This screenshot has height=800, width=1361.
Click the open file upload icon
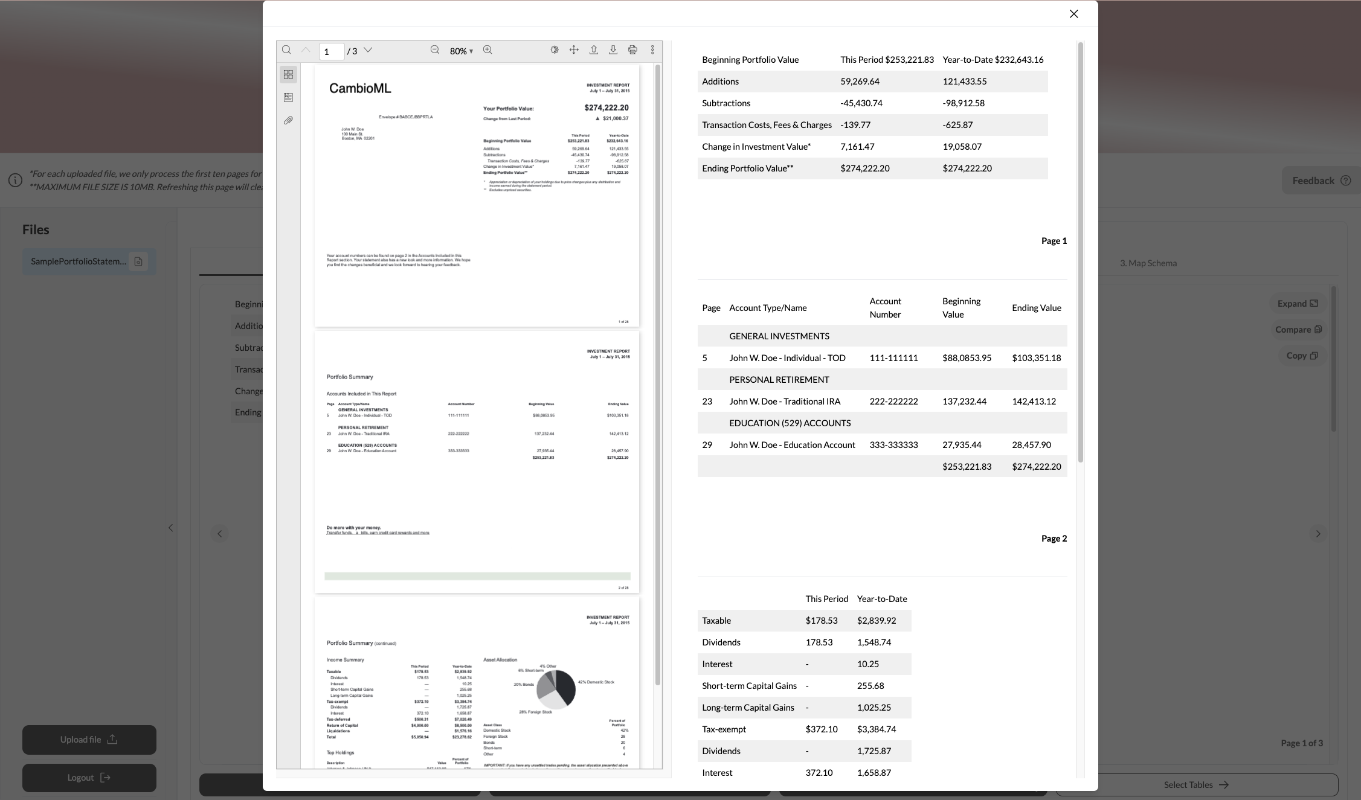click(x=594, y=50)
